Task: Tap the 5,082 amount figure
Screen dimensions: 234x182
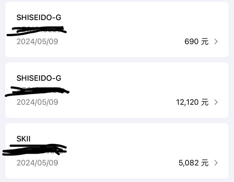Action: tap(189, 163)
